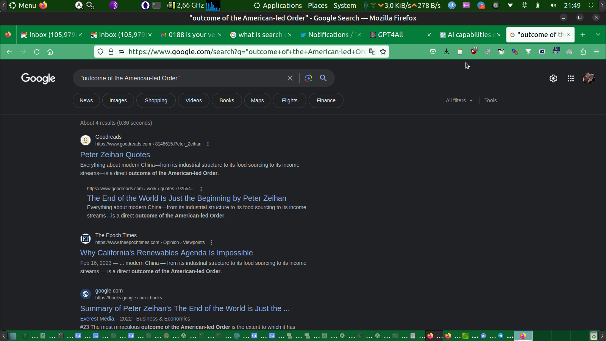
Task: Launch the terminal from the top panel
Action: 156,5
